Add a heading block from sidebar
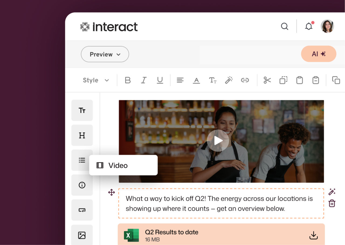The image size is (345, 245). click(82, 135)
